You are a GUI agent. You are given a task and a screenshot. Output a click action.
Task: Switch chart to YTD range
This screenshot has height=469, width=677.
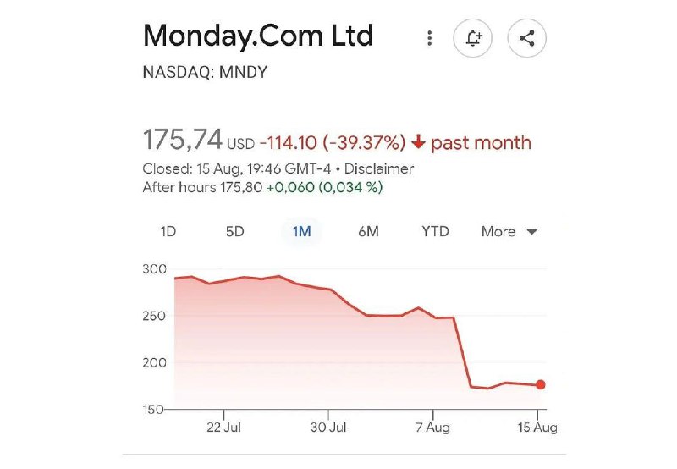tap(435, 231)
